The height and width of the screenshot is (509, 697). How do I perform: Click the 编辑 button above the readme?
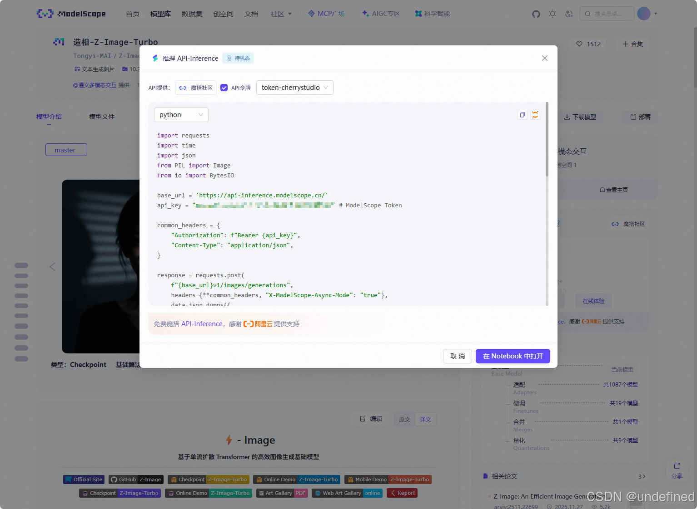click(x=371, y=419)
